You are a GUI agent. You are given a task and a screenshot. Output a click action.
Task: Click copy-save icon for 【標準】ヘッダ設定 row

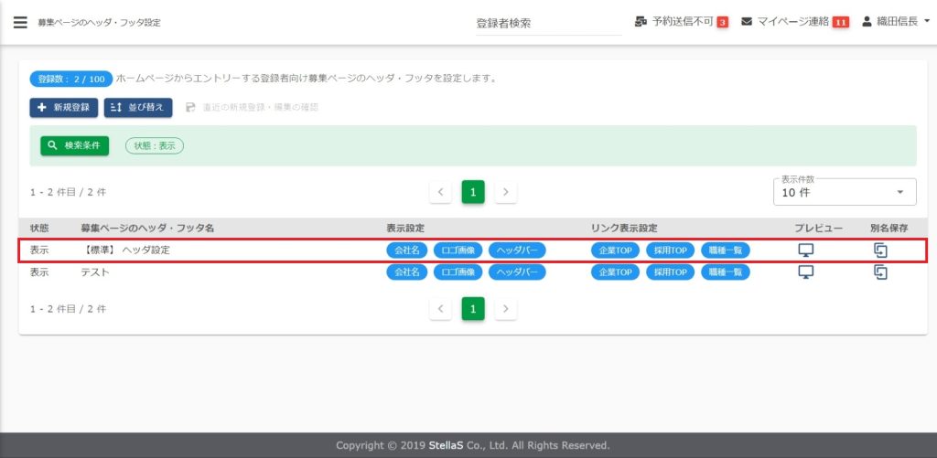coord(880,250)
